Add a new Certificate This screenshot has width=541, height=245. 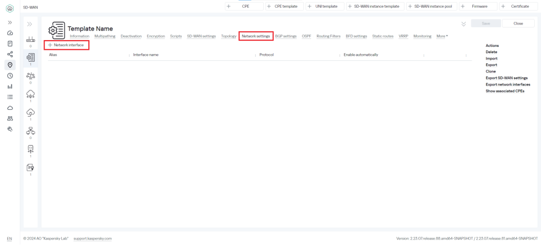518,6
